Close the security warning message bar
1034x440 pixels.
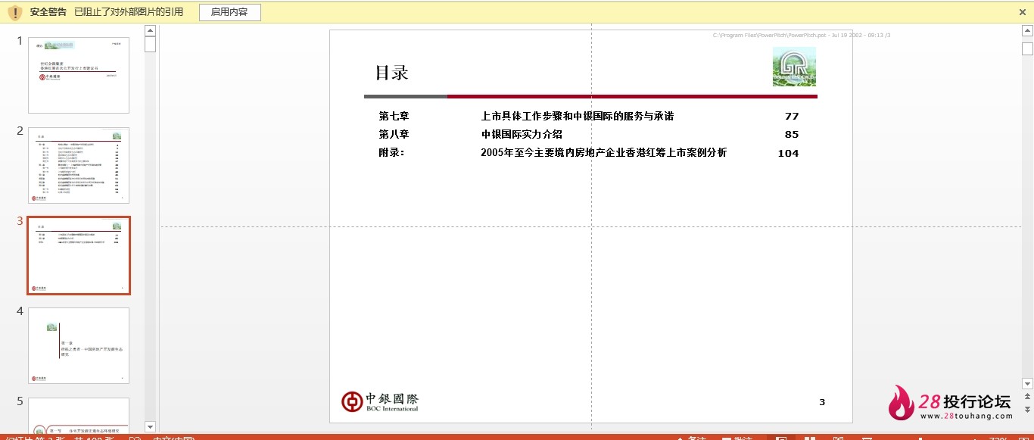tap(1023, 12)
